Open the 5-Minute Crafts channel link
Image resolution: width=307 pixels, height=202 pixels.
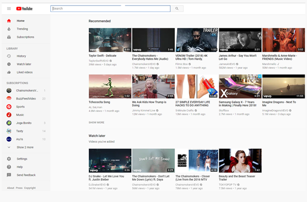(x=184, y=111)
